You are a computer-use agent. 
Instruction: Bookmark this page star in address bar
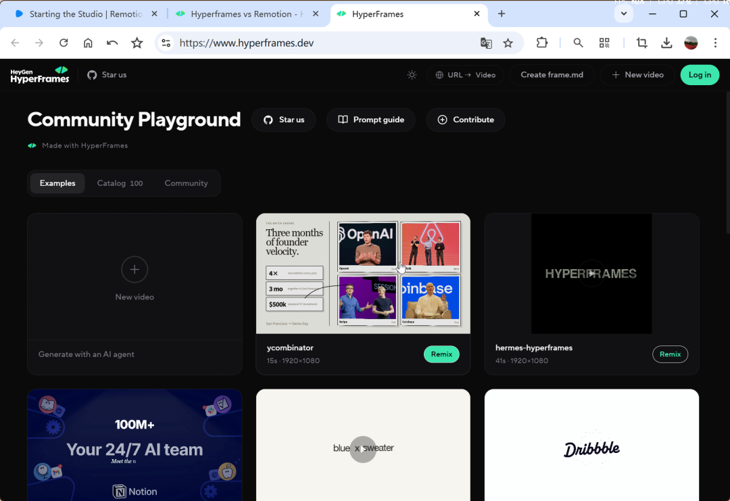click(508, 43)
